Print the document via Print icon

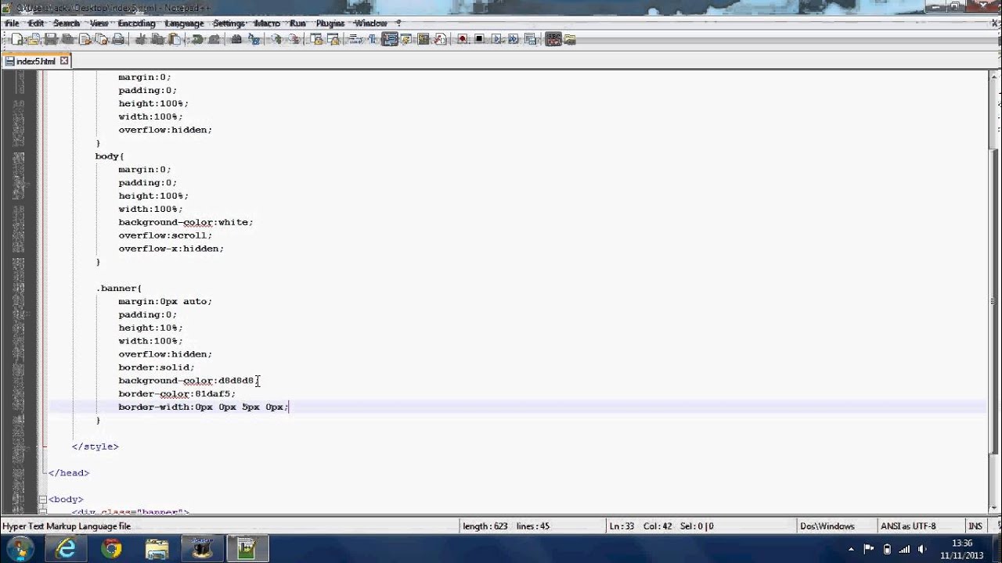click(118, 39)
